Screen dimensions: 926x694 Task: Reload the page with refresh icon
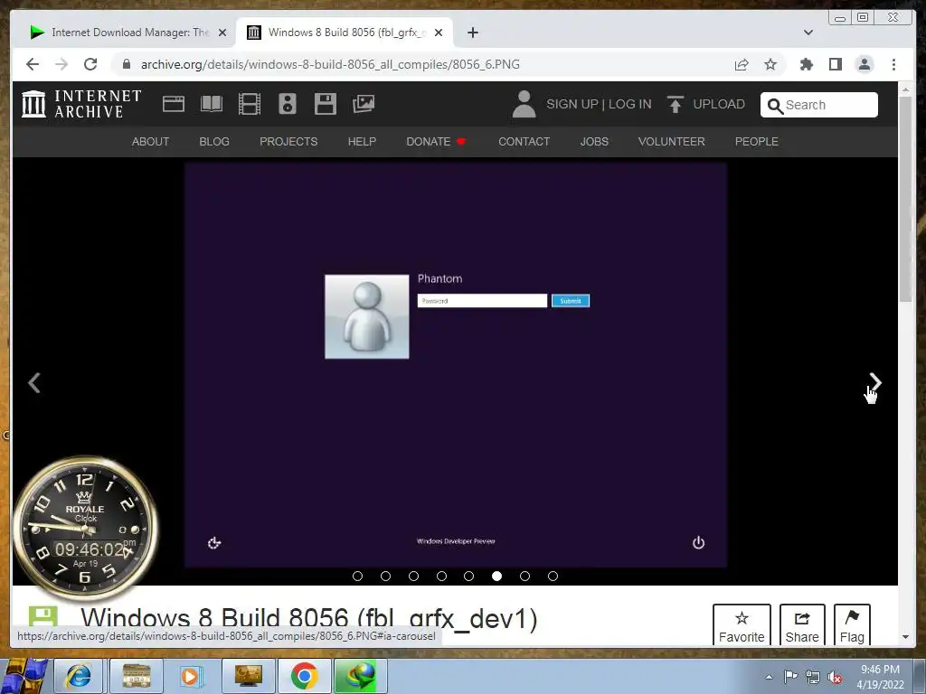click(x=90, y=64)
